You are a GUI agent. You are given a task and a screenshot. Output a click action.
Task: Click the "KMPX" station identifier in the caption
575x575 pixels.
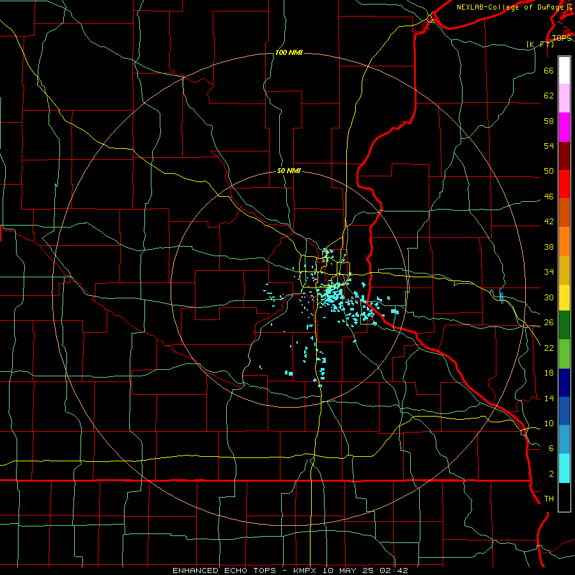pos(304,571)
